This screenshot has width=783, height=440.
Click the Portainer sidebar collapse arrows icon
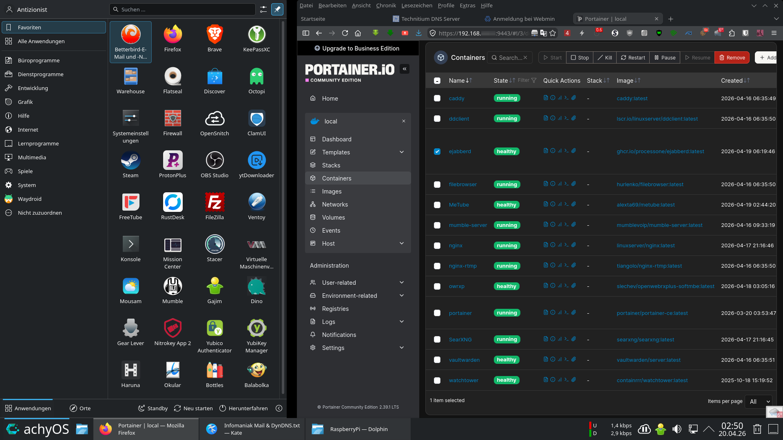click(405, 69)
